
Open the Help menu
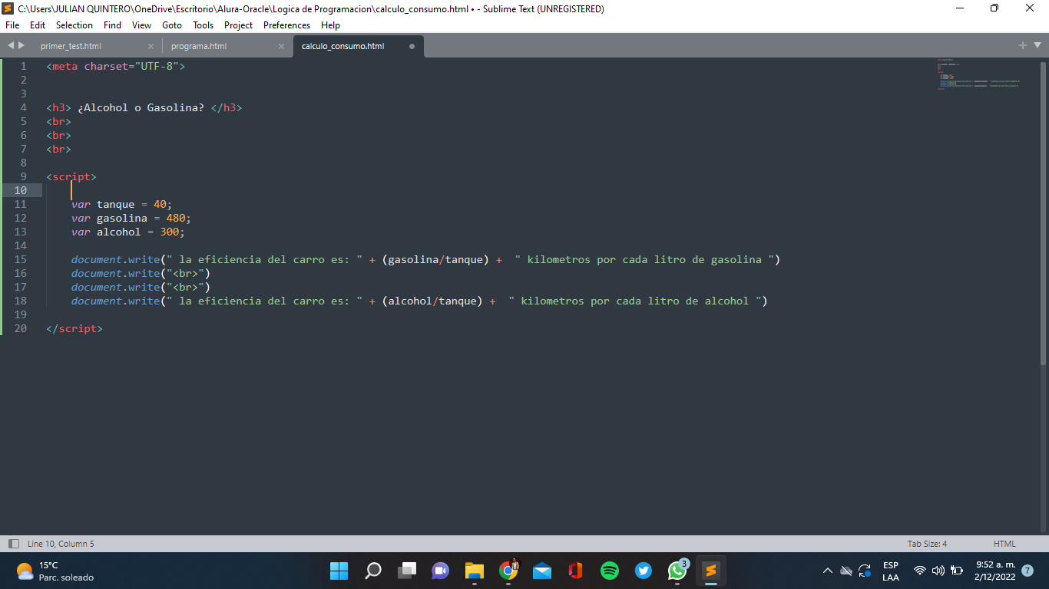[330, 25]
